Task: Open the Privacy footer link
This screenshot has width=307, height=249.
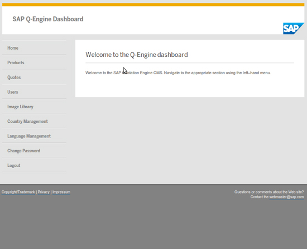Action: click(44, 192)
